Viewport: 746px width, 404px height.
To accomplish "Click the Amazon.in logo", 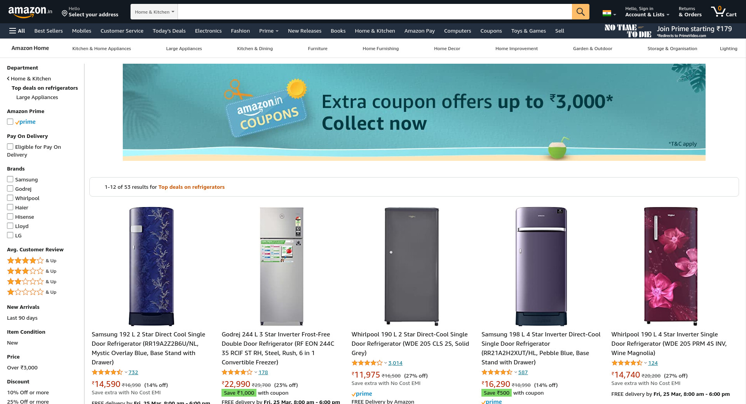I will pyautogui.click(x=30, y=12).
